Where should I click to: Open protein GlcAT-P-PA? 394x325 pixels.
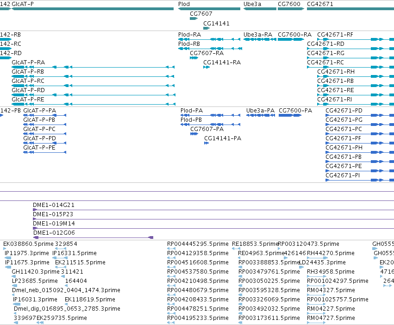(x=40, y=111)
